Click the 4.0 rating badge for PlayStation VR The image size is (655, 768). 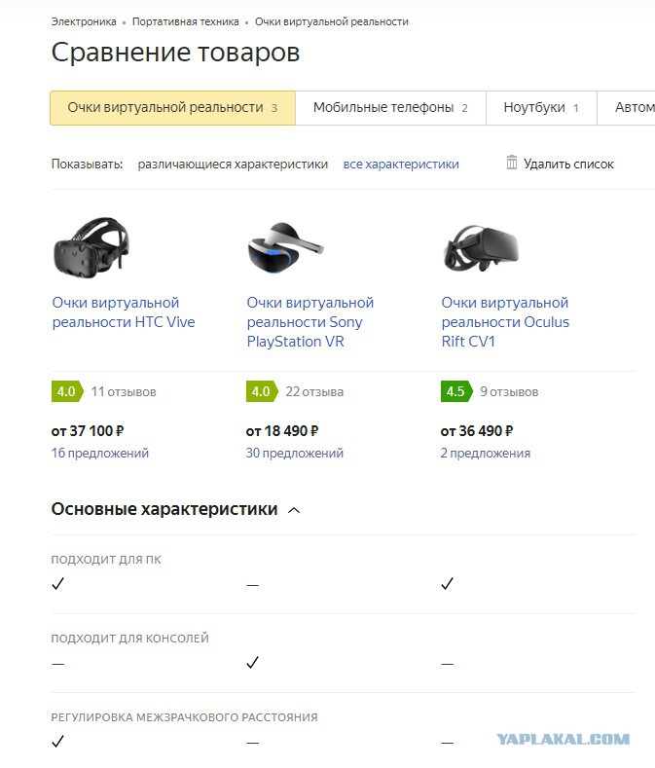(262, 391)
